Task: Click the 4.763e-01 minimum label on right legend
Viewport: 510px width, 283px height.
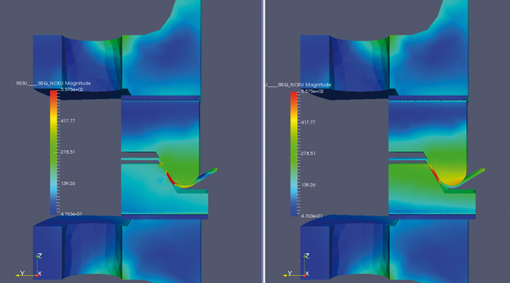Action: point(311,216)
